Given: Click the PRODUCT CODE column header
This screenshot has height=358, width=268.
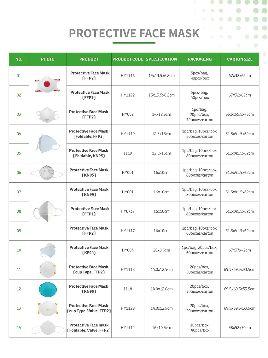Looking at the screenshot, I should (x=128, y=59).
